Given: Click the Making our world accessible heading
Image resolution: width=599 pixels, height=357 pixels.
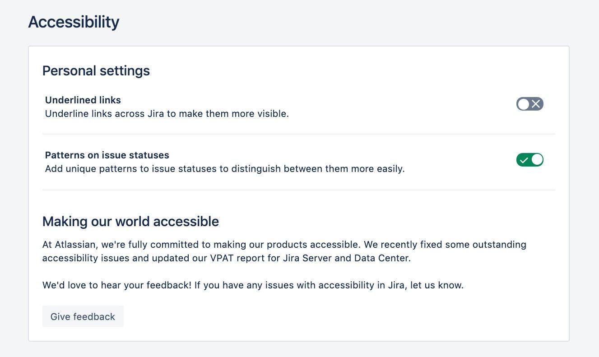Looking at the screenshot, I should (130, 222).
